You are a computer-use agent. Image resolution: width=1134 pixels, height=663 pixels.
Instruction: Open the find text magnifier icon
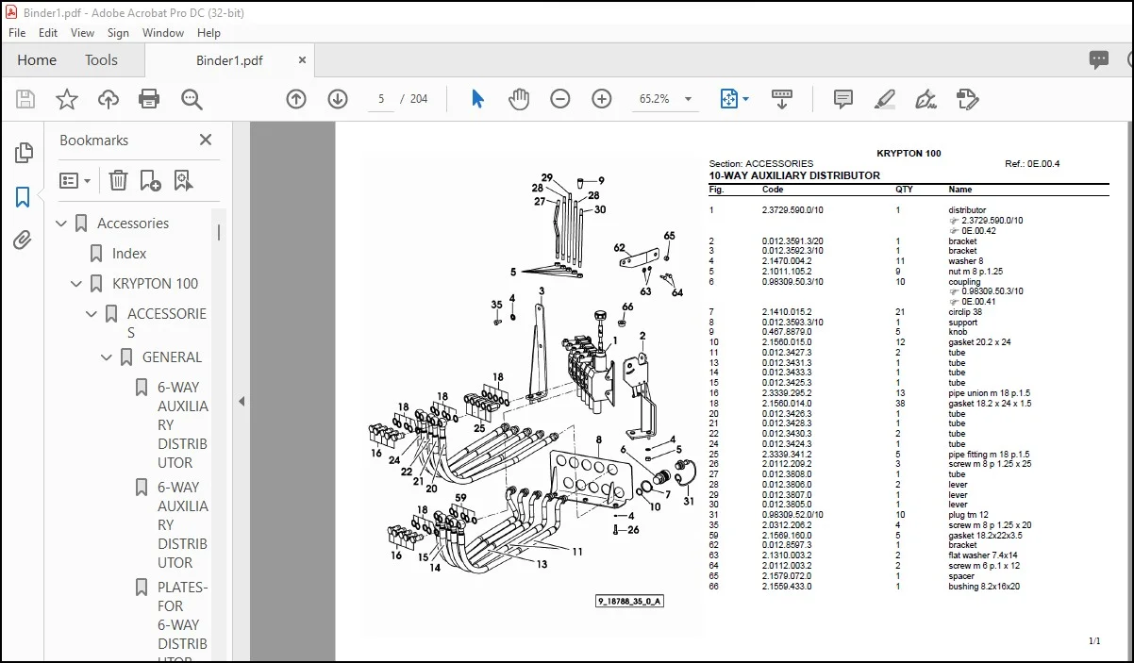click(192, 99)
